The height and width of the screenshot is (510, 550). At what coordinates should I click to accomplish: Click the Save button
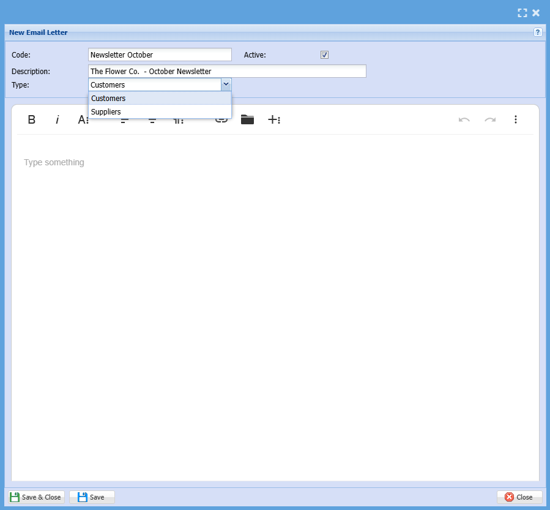click(92, 497)
